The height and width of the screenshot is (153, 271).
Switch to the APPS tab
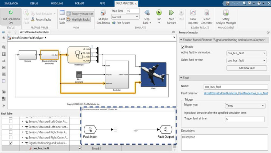tap(102, 3)
